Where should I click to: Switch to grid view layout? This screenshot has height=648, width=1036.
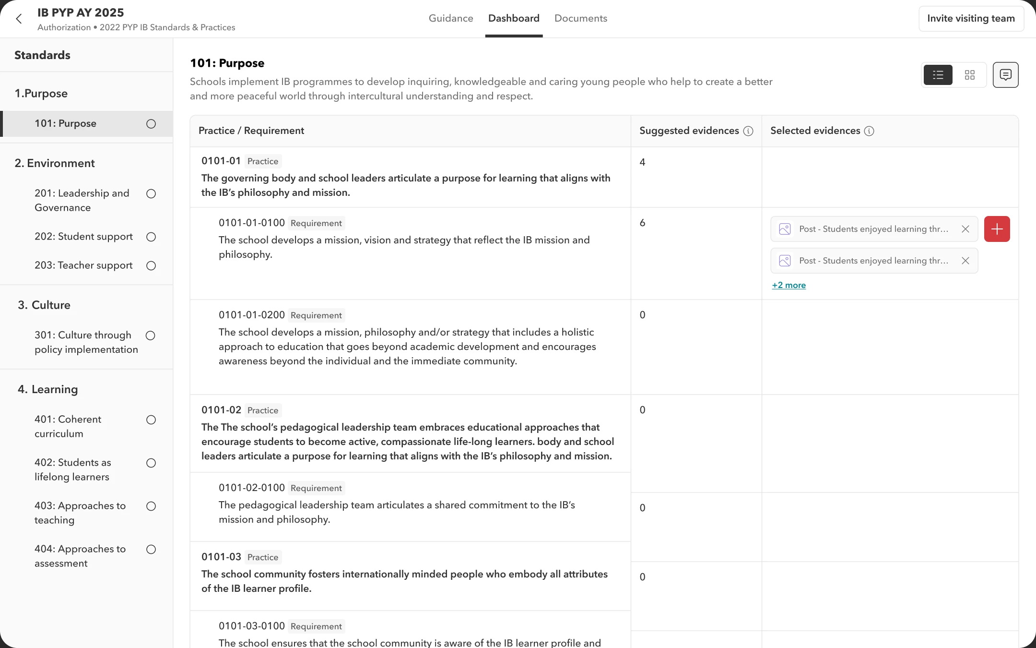tap(969, 75)
